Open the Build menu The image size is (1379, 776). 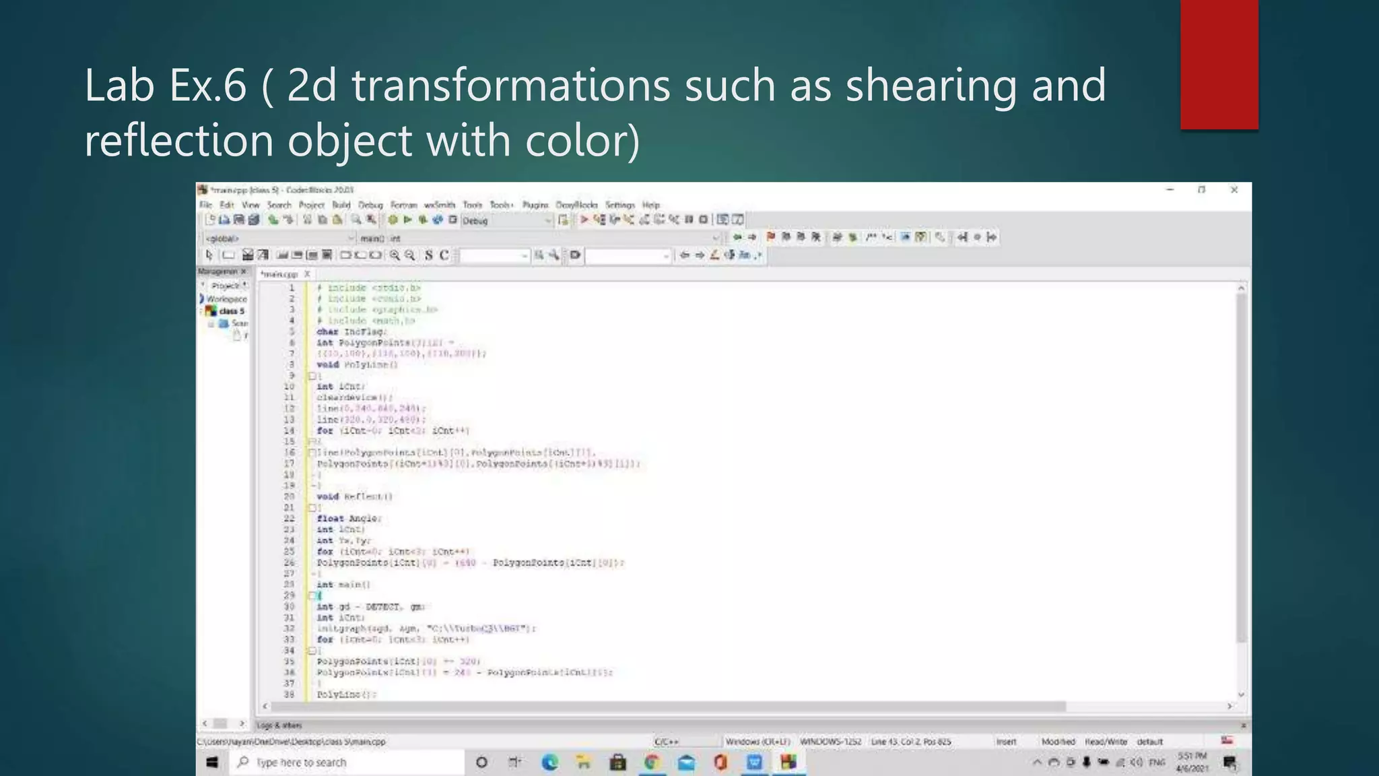[341, 205]
